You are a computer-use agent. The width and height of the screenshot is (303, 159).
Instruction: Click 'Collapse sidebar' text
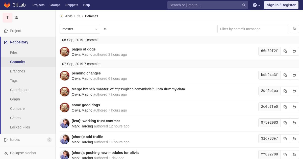(23, 153)
